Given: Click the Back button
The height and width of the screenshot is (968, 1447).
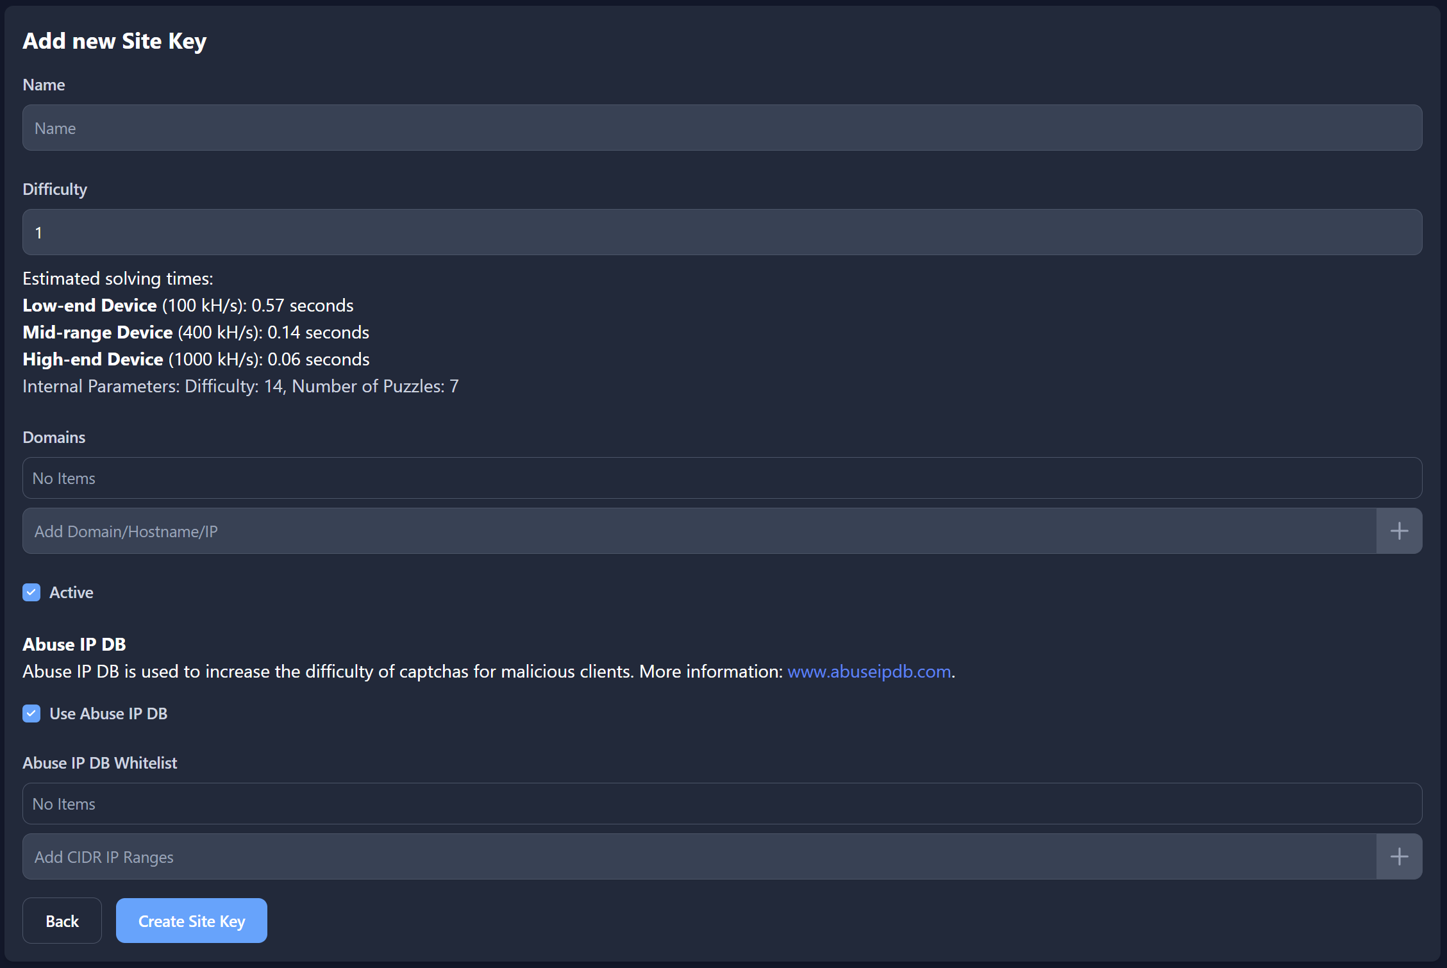Looking at the screenshot, I should click(x=62, y=921).
